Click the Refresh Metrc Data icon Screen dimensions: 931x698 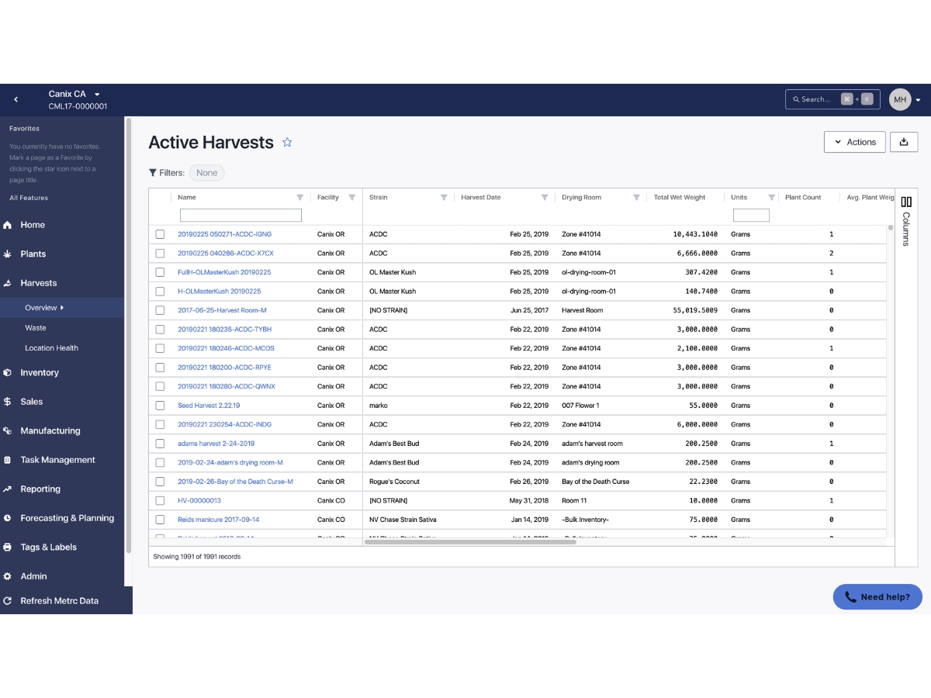(8, 600)
